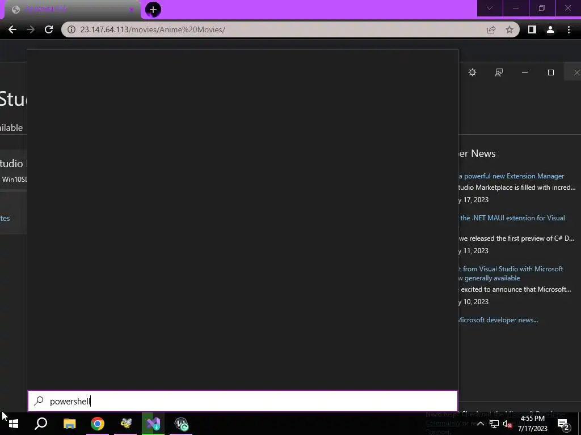Click the 'tes' link on the Installer

coord(5,218)
